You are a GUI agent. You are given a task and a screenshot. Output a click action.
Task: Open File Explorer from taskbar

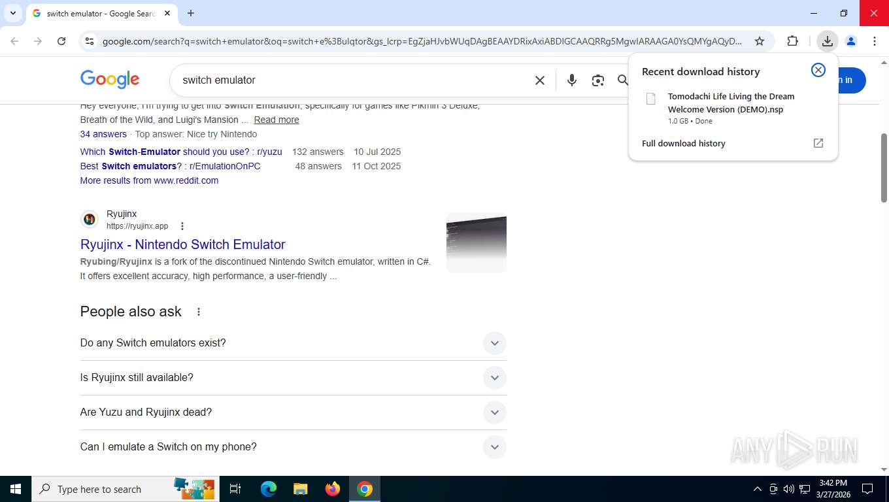coord(301,489)
